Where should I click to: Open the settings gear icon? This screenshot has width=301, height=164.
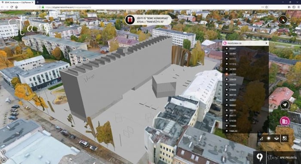(3, 160)
